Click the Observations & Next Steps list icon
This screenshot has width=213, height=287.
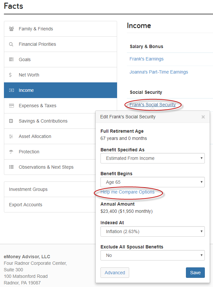tap(11, 167)
